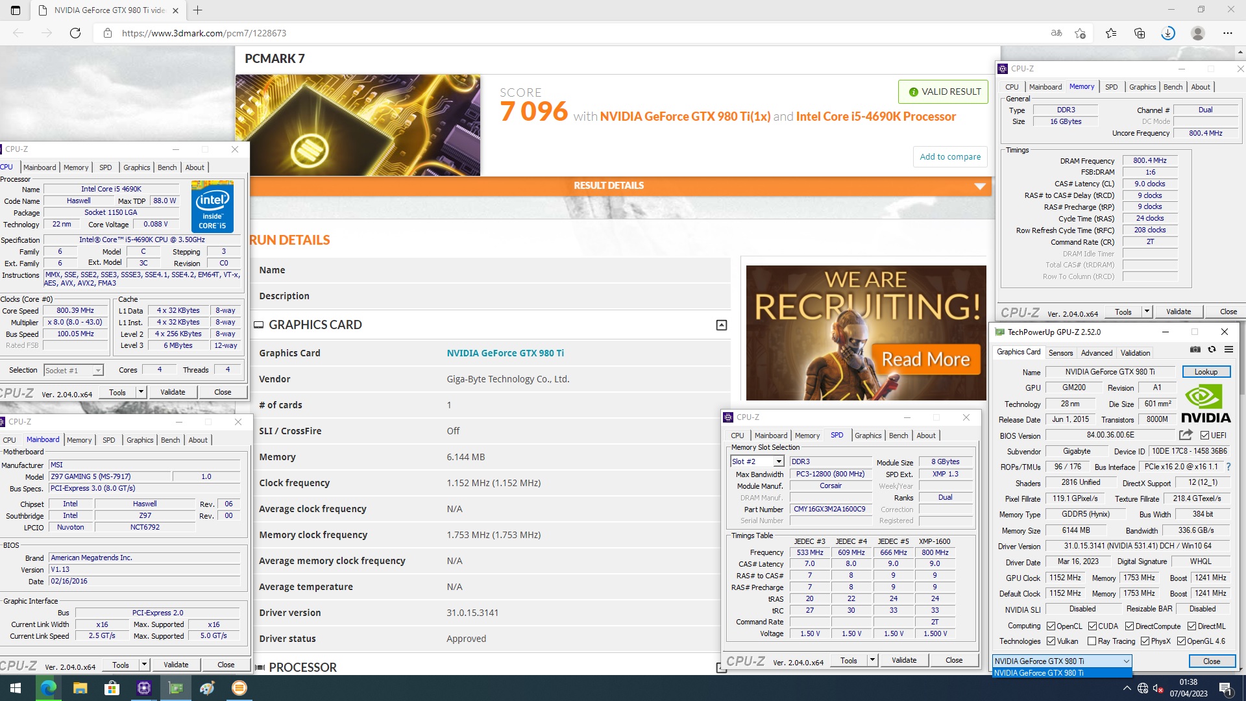The height and width of the screenshot is (701, 1246).
Task: Switch to Advanced tab in GPU-Z
Action: 1097,353
